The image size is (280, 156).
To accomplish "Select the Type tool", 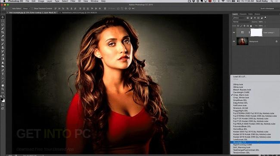I will click(x=3, y=74).
